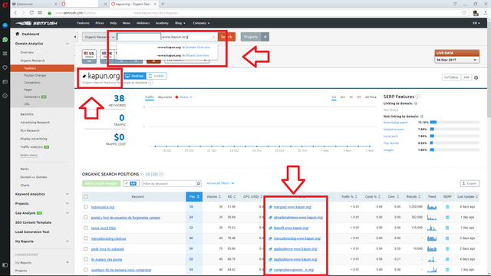Tick the checkbox for todomusica.org
Screen dimensions: 491x276
[85, 207]
